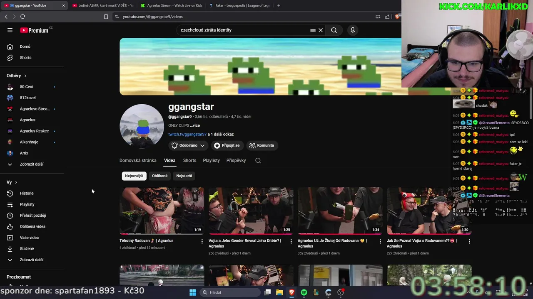Open the Windows Start menu
Screen dimensions: 533x299
tap(192, 292)
